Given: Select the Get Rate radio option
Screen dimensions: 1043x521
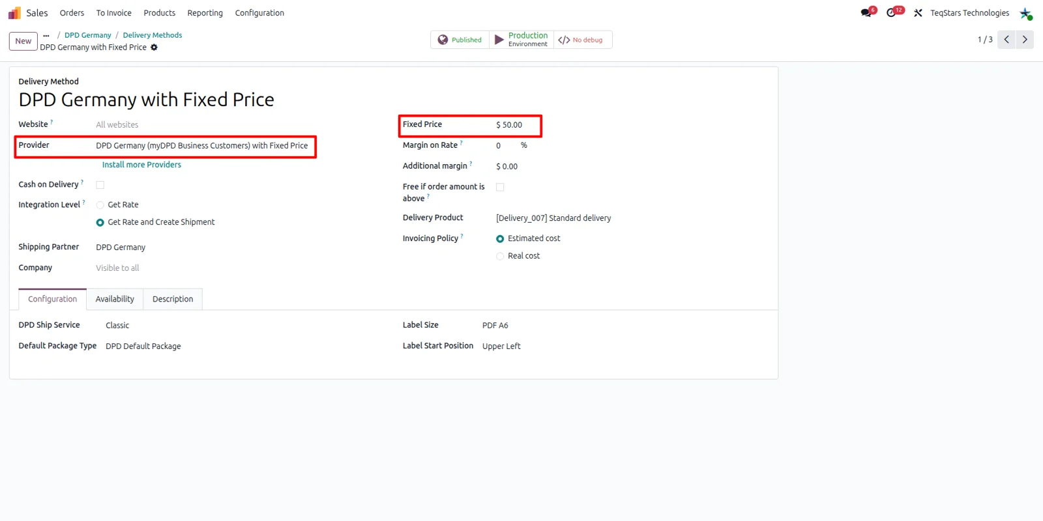Looking at the screenshot, I should click(100, 205).
